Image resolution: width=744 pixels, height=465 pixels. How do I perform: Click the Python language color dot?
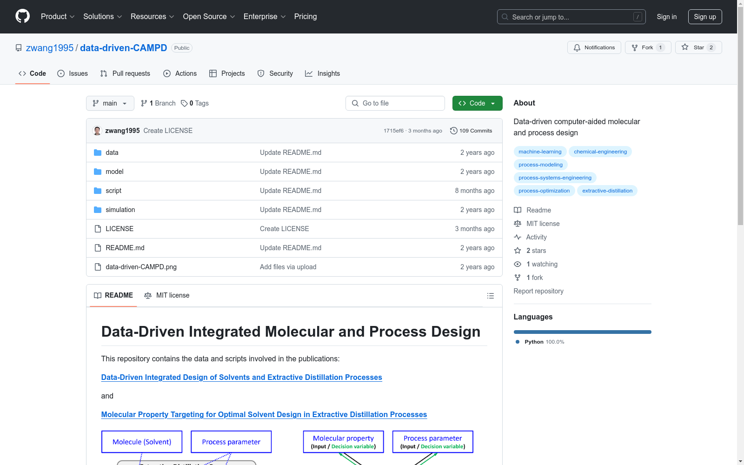[x=518, y=342]
